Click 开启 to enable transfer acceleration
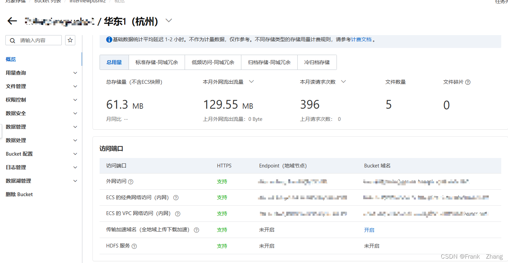The width and height of the screenshot is (508, 263). (x=369, y=230)
